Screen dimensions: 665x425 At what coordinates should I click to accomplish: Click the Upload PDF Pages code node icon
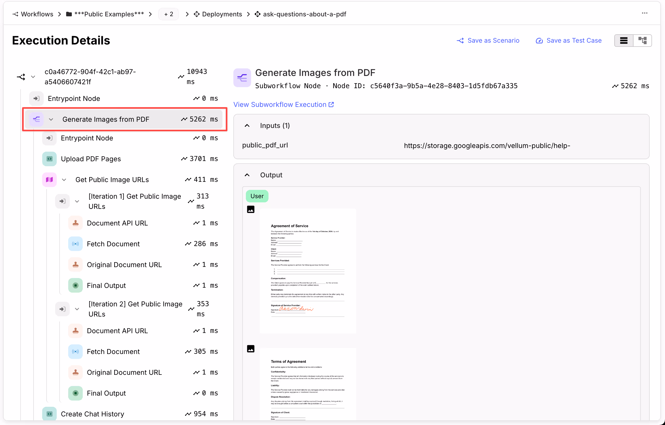point(49,159)
